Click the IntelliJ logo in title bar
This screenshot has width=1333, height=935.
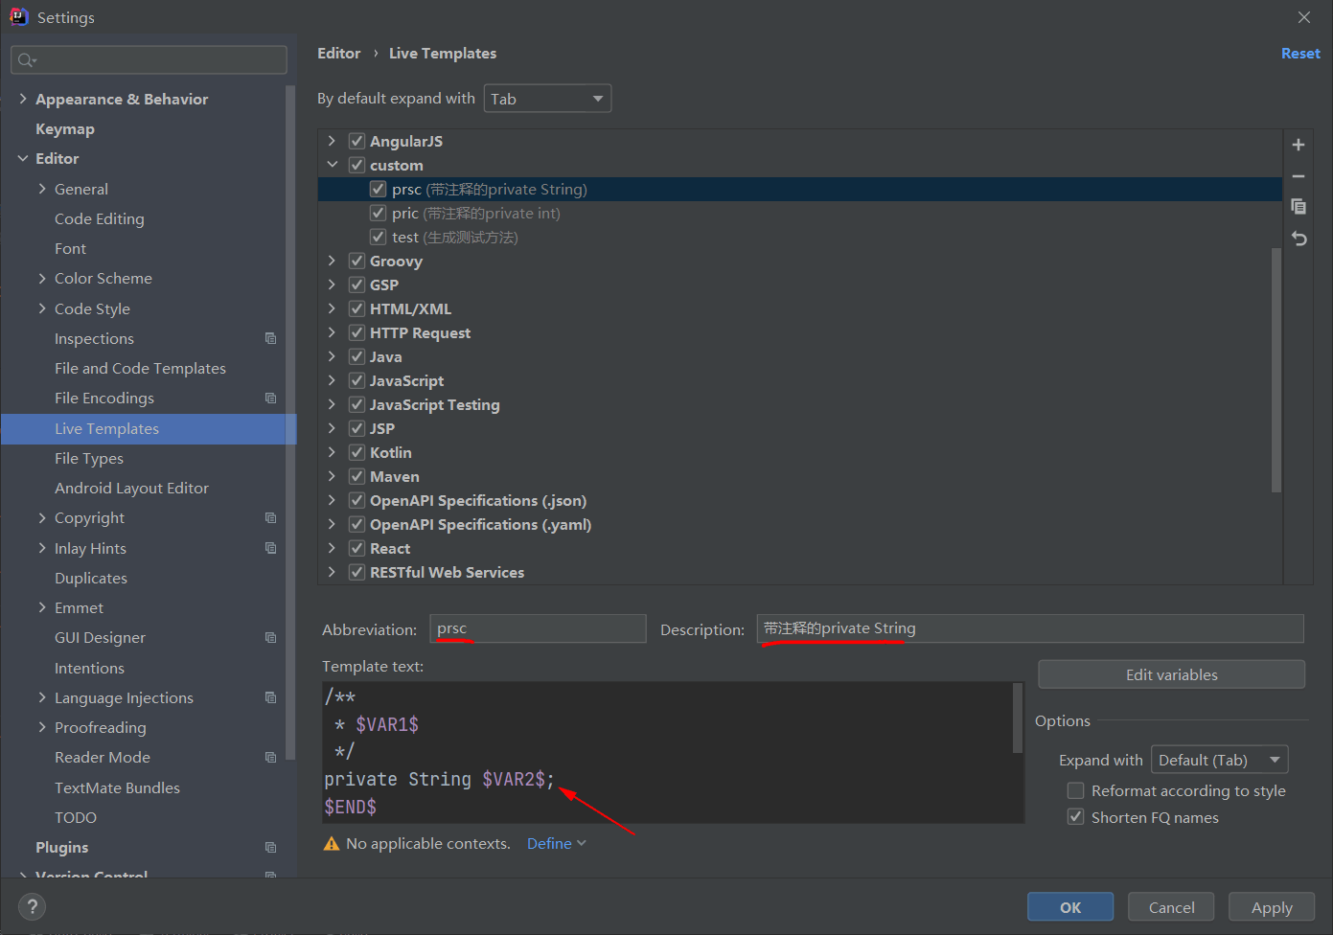pyautogui.click(x=18, y=16)
